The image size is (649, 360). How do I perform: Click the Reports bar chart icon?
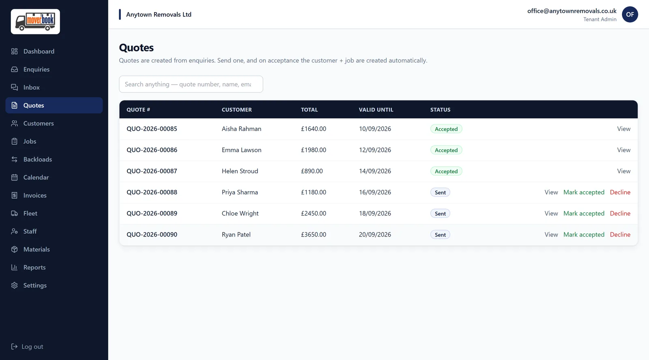tap(15, 268)
